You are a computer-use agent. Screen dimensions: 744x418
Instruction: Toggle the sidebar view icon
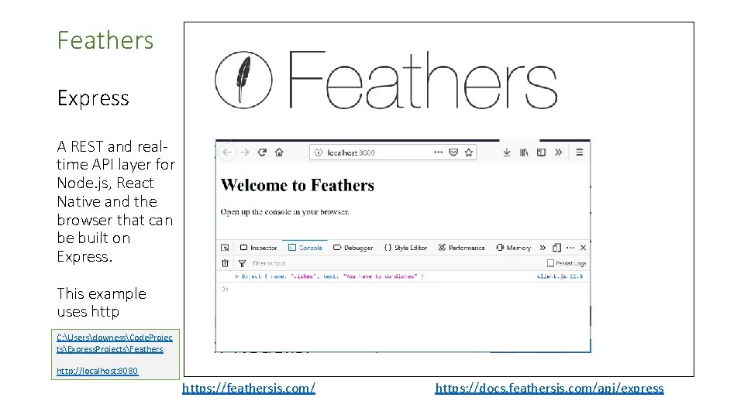[x=541, y=152]
